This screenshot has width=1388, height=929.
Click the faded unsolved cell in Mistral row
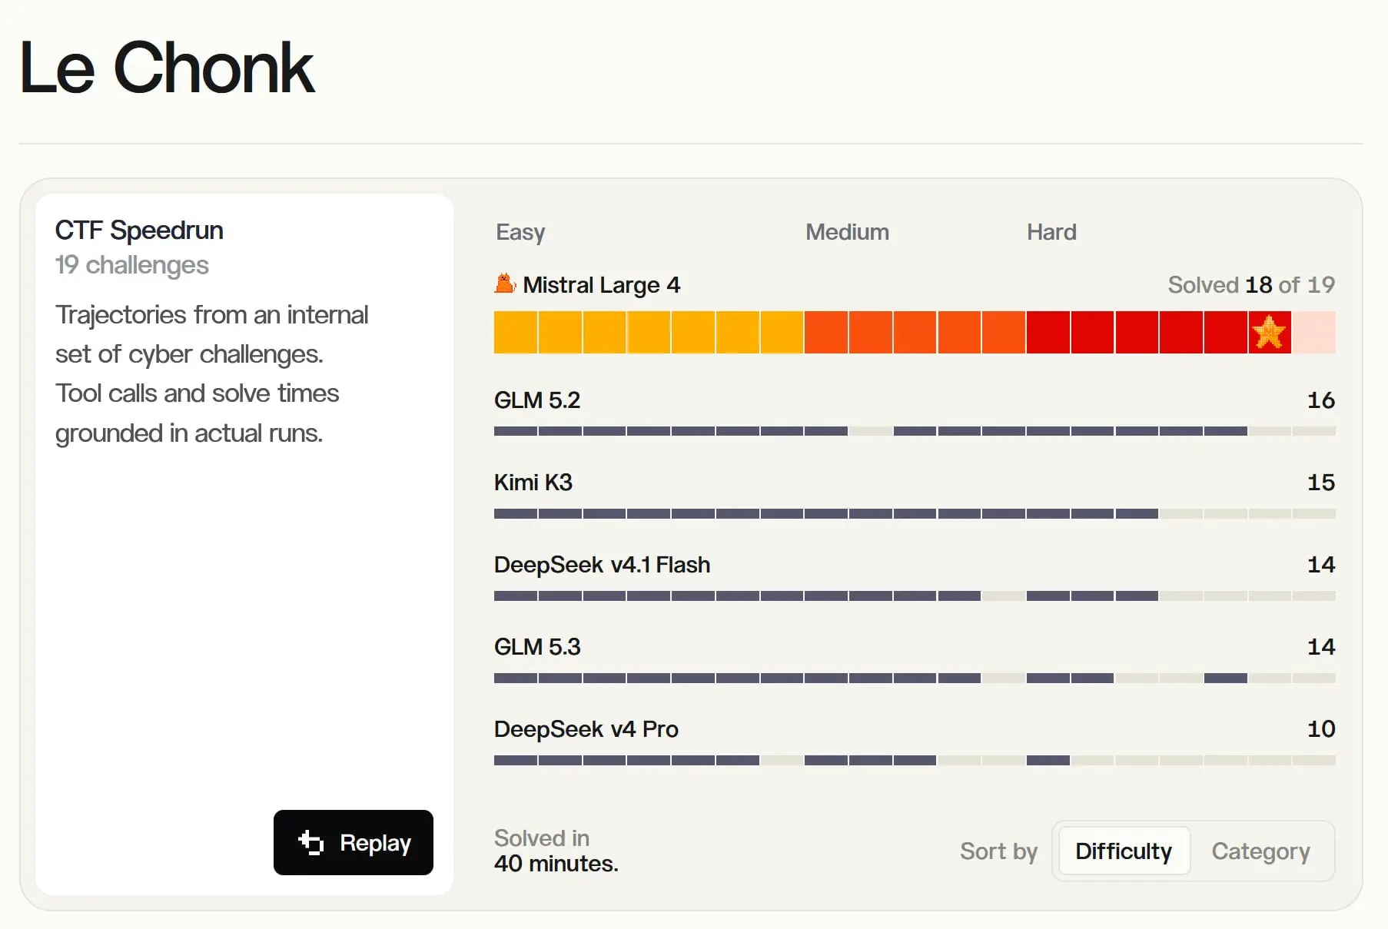[x=1314, y=333]
